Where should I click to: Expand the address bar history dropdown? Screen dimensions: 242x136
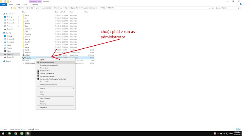click(209, 8)
